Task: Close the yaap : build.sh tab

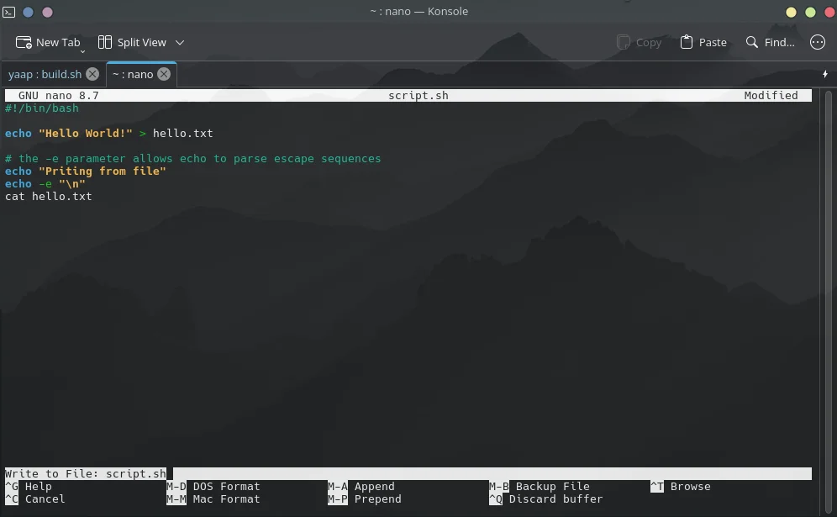Action: pyautogui.click(x=92, y=74)
